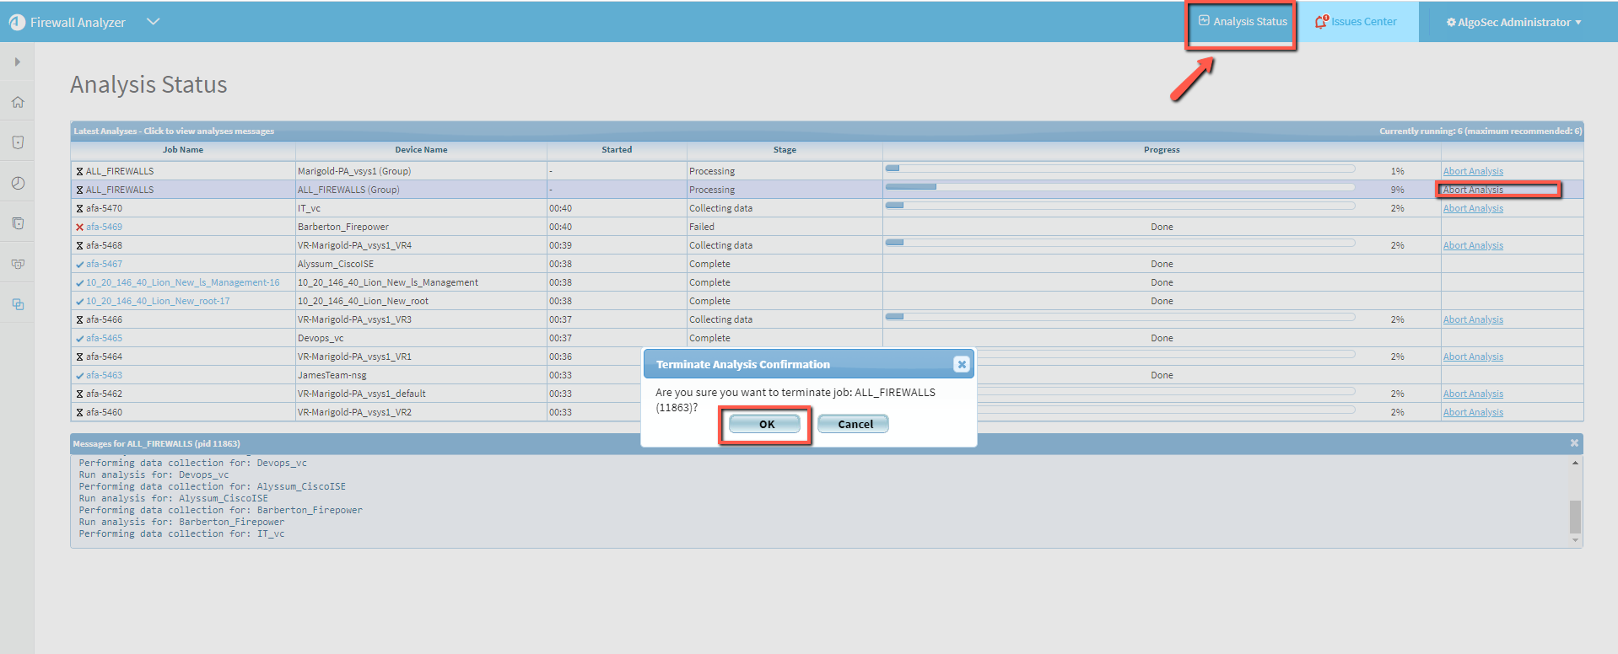Open the failed afa-5469 job link
Viewport: 1618px width, 654px height.
pos(104,227)
